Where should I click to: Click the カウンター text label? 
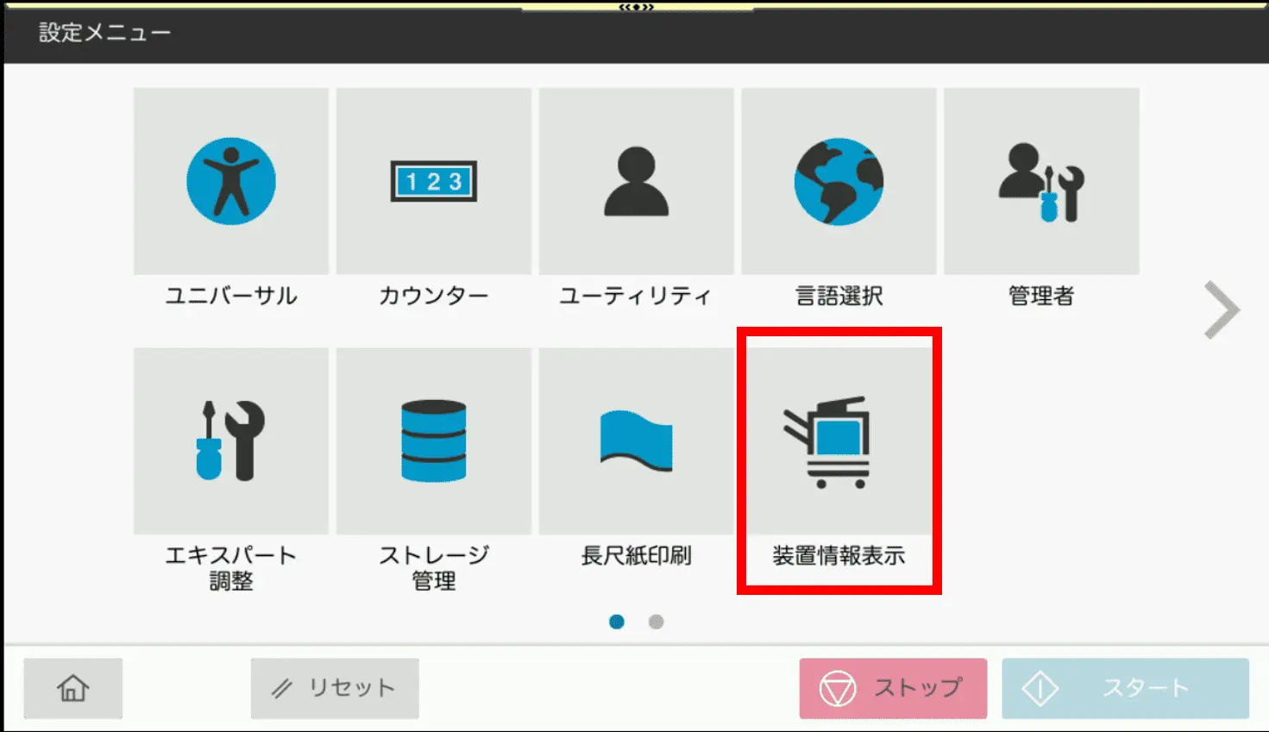(x=433, y=297)
